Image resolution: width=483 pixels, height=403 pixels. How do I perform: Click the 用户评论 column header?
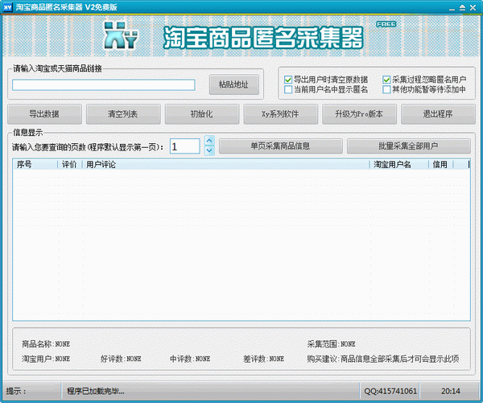[x=226, y=165]
